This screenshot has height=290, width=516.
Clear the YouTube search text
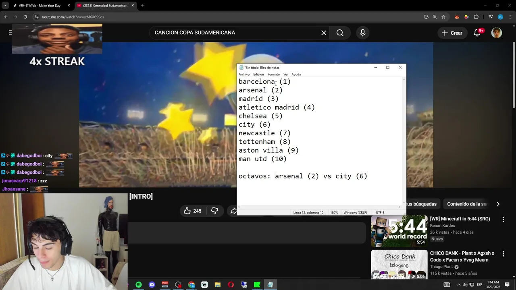click(324, 33)
